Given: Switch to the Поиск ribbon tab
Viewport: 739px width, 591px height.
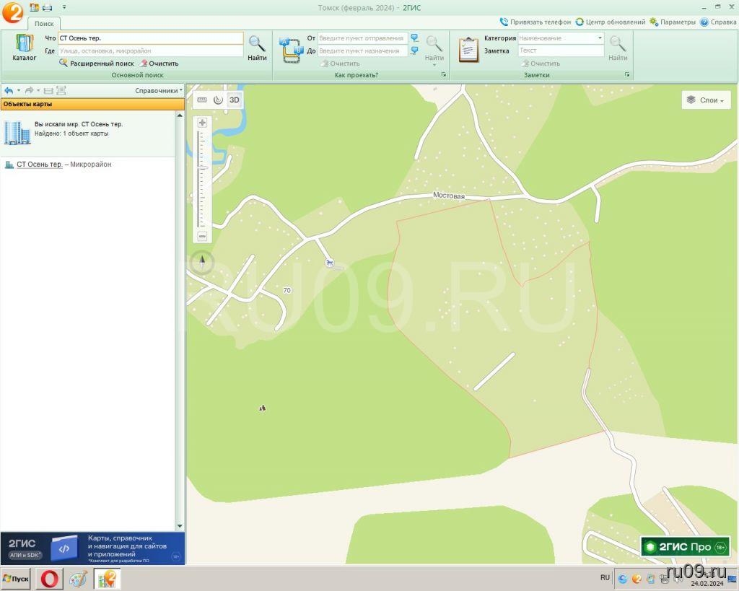Looking at the screenshot, I should [x=44, y=24].
